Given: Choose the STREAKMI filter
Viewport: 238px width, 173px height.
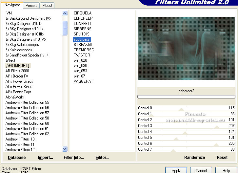Looking at the screenshot, I should 83,45.
